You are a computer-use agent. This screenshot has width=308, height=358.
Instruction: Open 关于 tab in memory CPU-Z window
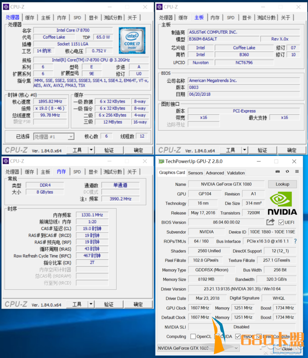pyautogui.click(x=132, y=172)
